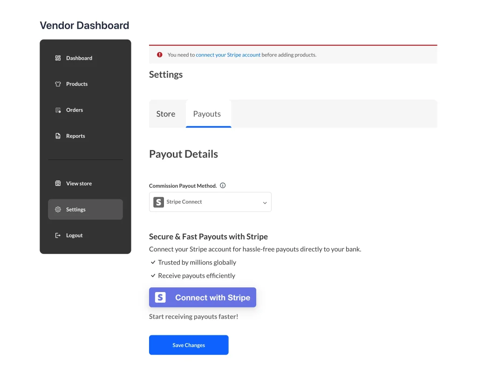477x381 pixels.
Task: Select View store in sidebar
Action: tap(85, 184)
